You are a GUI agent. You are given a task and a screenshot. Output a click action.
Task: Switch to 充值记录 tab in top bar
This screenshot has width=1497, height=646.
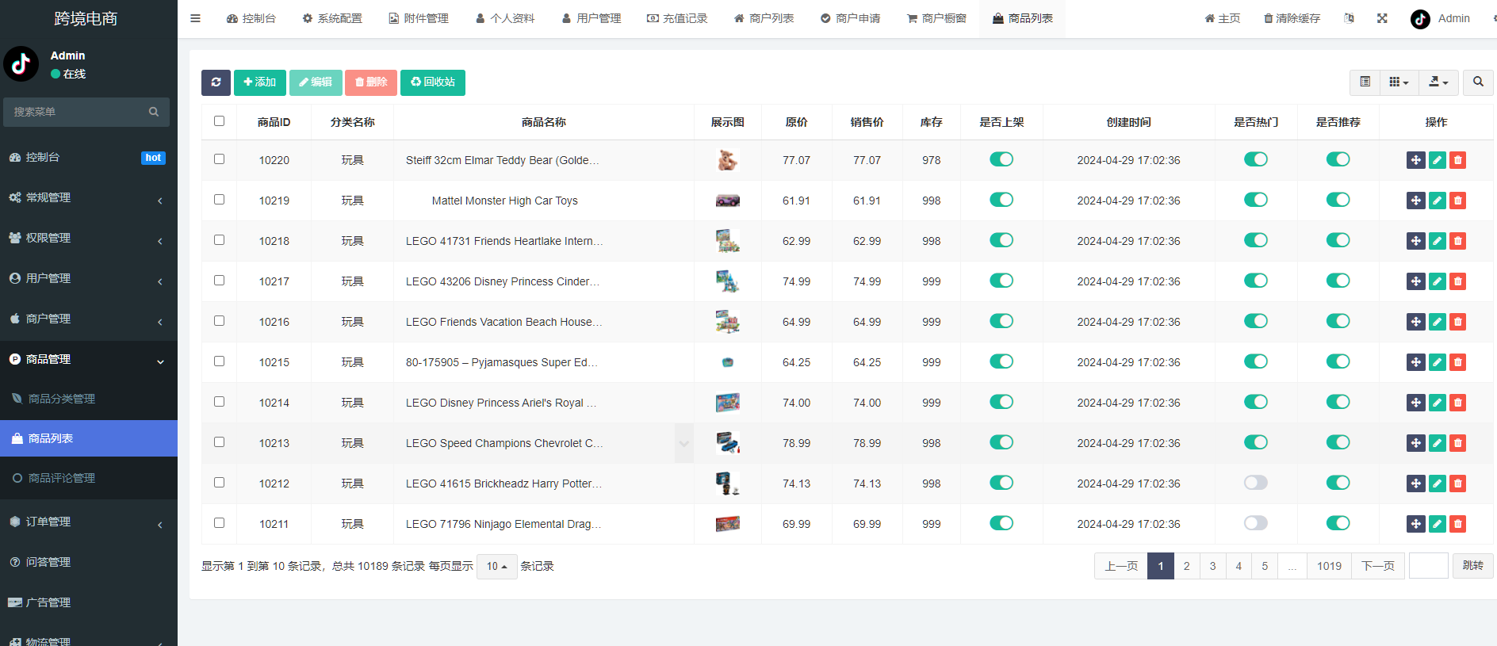pyautogui.click(x=677, y=18)
